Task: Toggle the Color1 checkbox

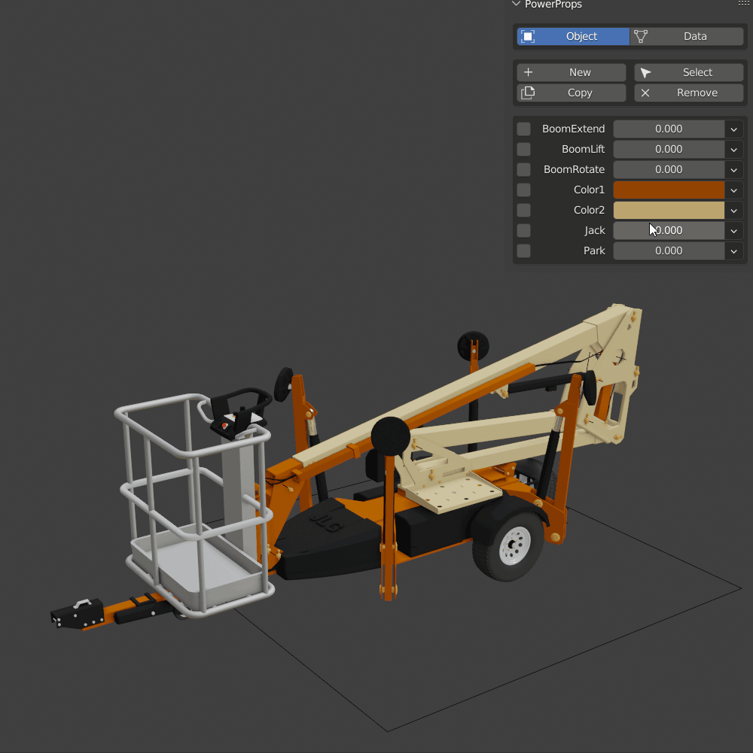Action: 523,190
